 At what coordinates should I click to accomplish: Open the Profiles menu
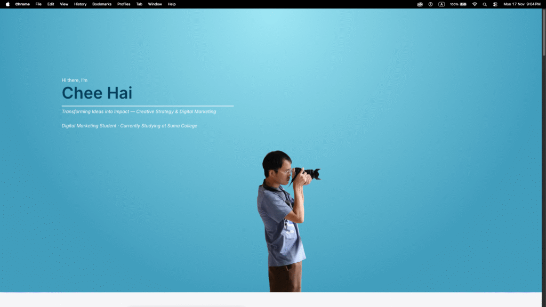pos(124,4)
